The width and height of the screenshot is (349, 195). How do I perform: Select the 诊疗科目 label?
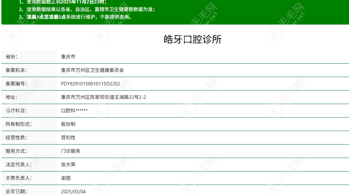[x=16, y=111]
